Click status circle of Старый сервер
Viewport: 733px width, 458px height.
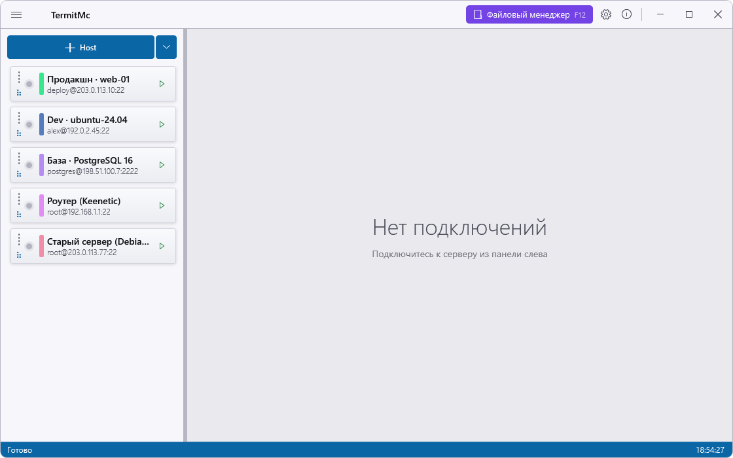(29, 246)
